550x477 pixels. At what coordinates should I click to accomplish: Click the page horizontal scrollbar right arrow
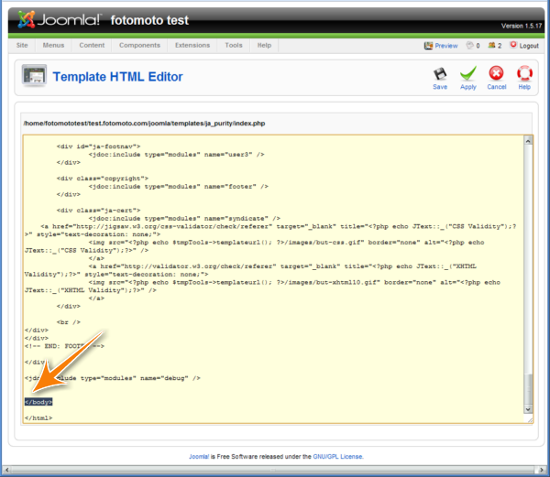(x=541, y=470)
